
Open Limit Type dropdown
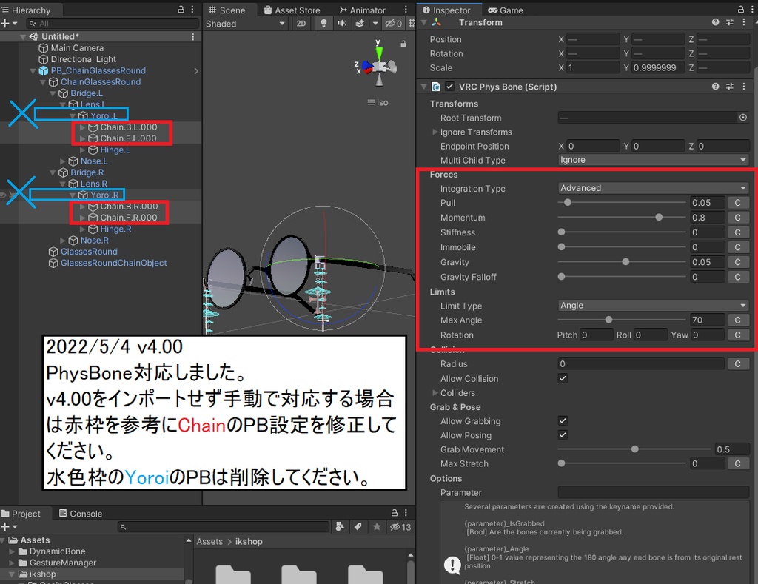(x=653, y=305)
